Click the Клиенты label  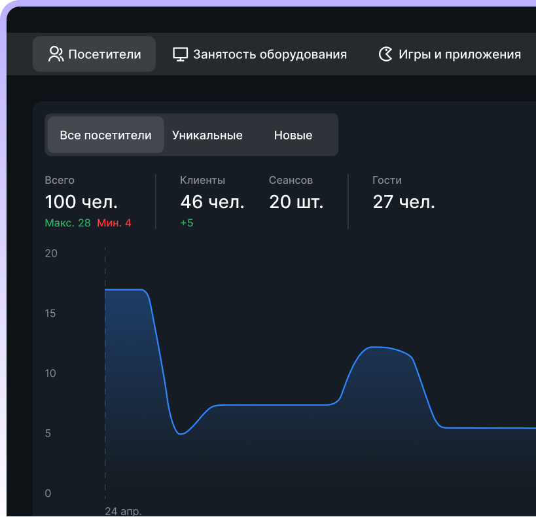point(202,180)
